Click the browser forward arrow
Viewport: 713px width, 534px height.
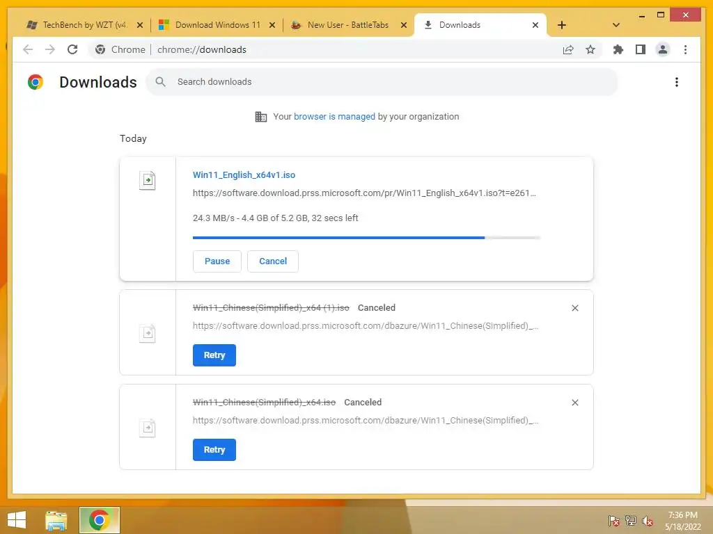click(x=50, y=49)
